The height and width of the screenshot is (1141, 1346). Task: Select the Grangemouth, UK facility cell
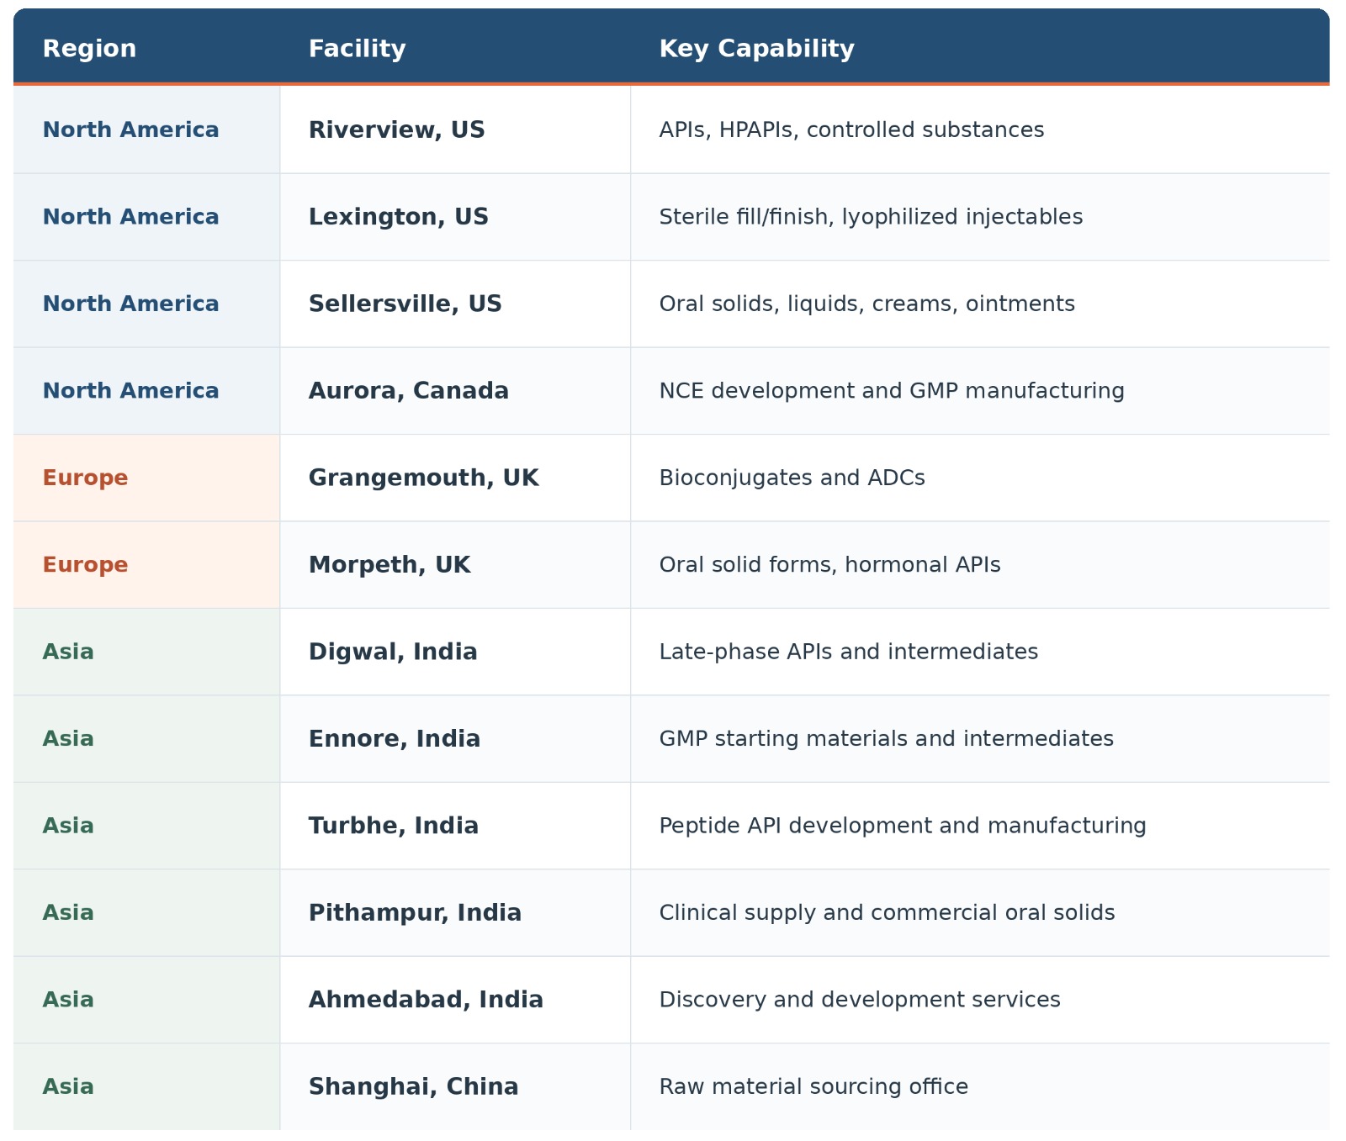click(x=455, y=478)
